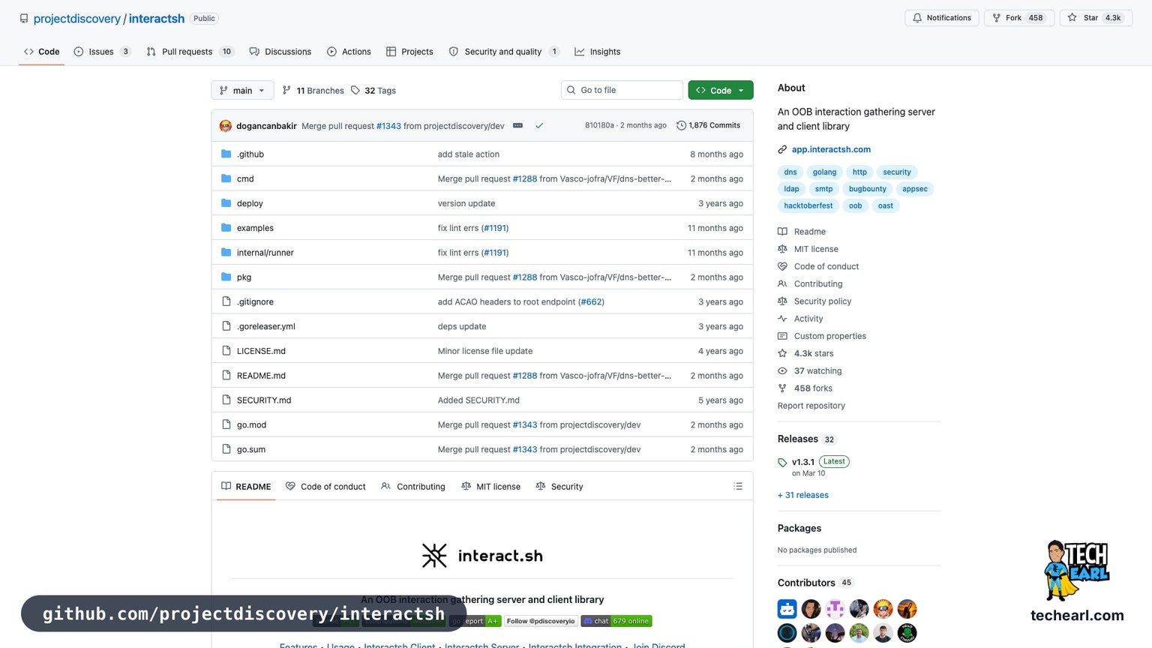Open the examples folder
The width and height of the screenshot is (1152, 648).
coord(255,228)
